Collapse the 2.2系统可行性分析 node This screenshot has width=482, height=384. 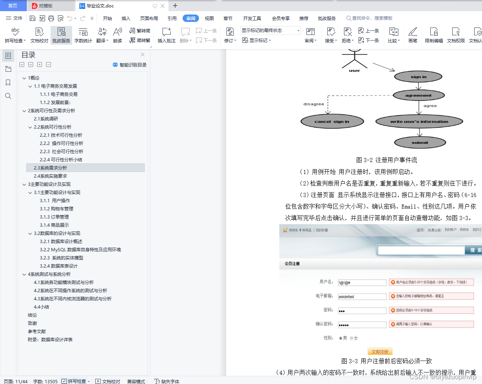[x=30, y=127]
